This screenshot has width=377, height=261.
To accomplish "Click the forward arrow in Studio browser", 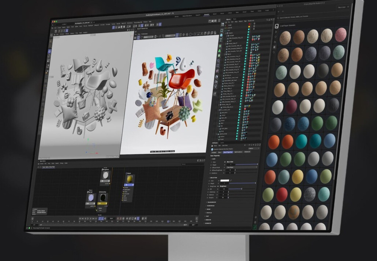I will pyautogui.click(x=283, y=11).
